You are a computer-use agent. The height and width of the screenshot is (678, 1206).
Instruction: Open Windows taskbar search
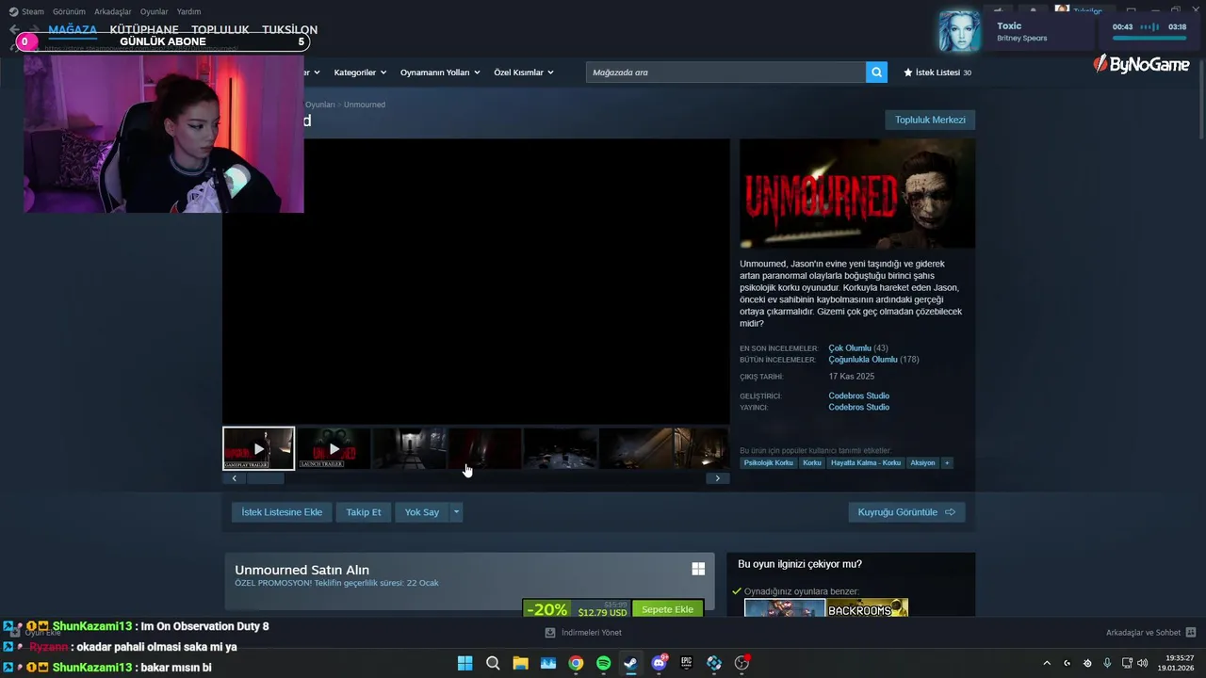pyautogui.click(x=493, y=663)
